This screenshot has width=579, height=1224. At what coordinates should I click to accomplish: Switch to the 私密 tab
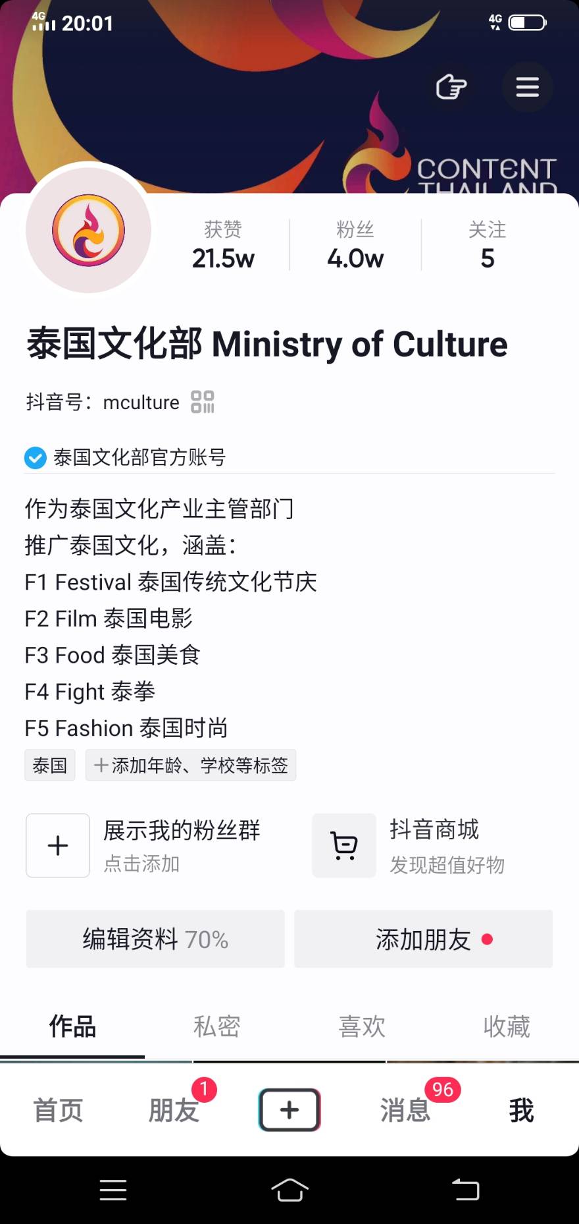pyautogui.click(x=217, y=1026)
